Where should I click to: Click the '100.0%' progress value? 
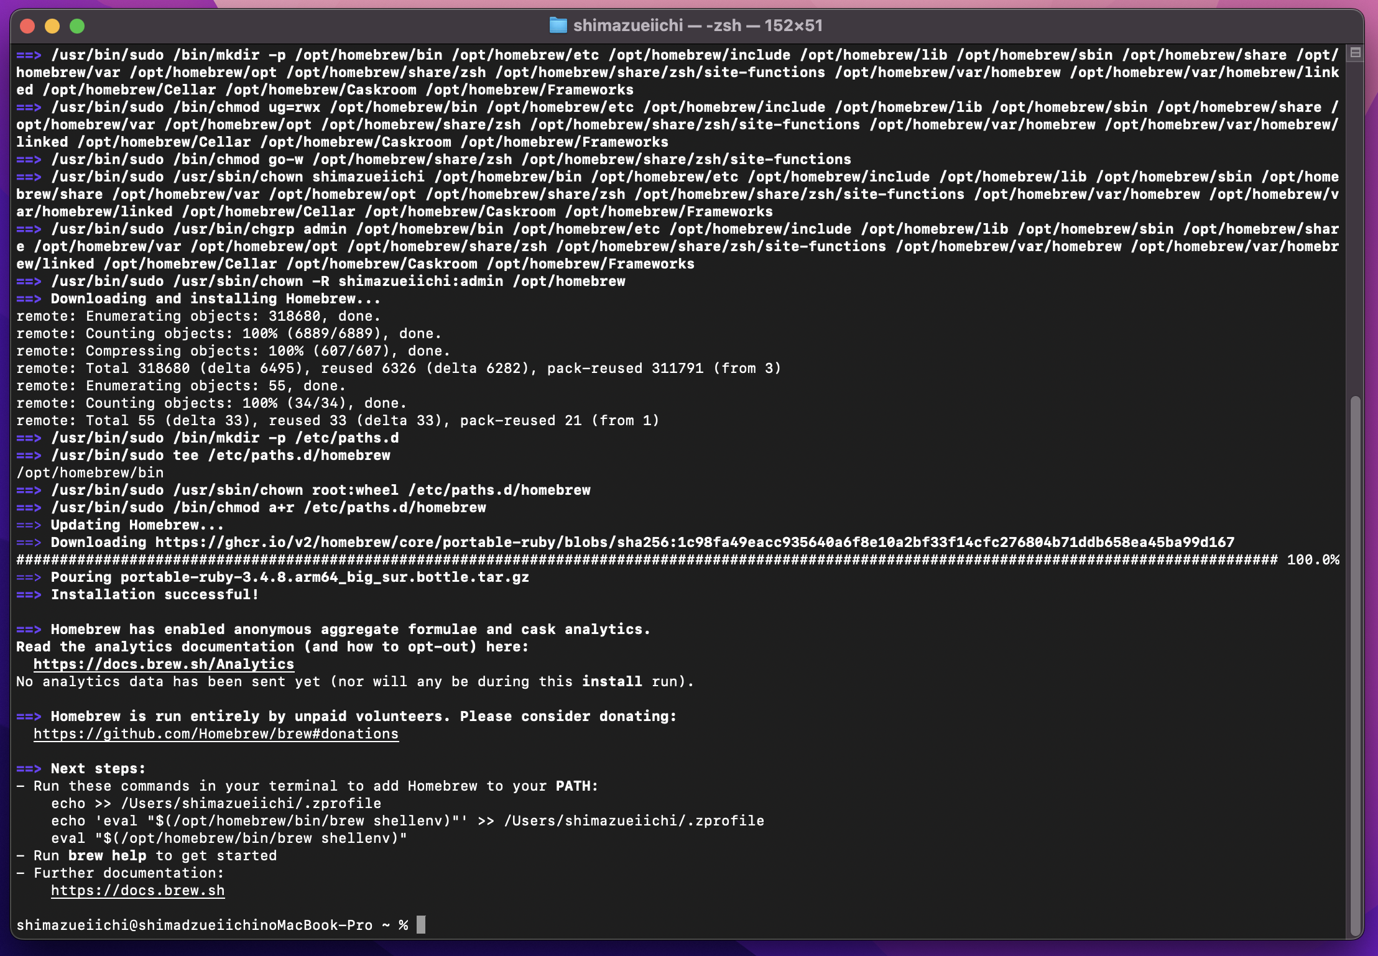[x=1313, y=559]
